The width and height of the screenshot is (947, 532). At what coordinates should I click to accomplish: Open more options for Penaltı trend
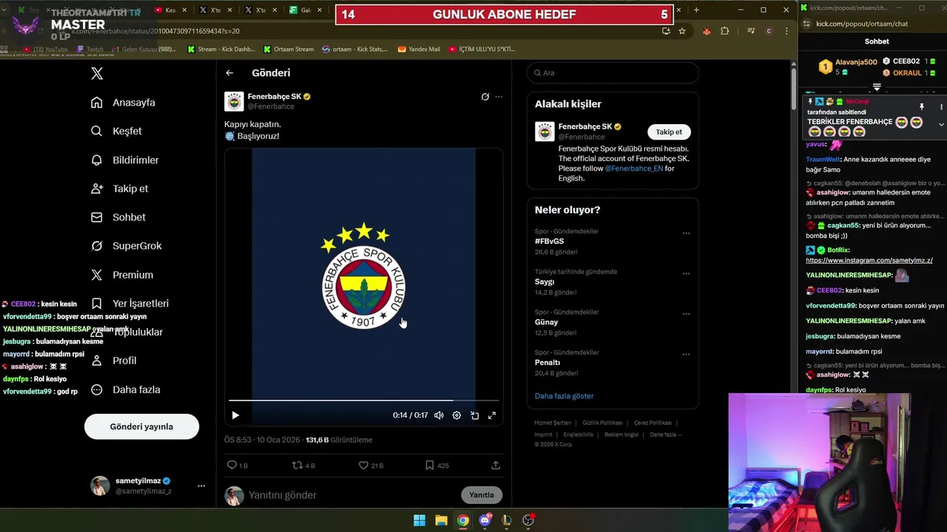(686, 355)
